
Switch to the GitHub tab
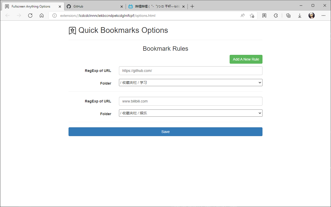(x=93, y=6)
